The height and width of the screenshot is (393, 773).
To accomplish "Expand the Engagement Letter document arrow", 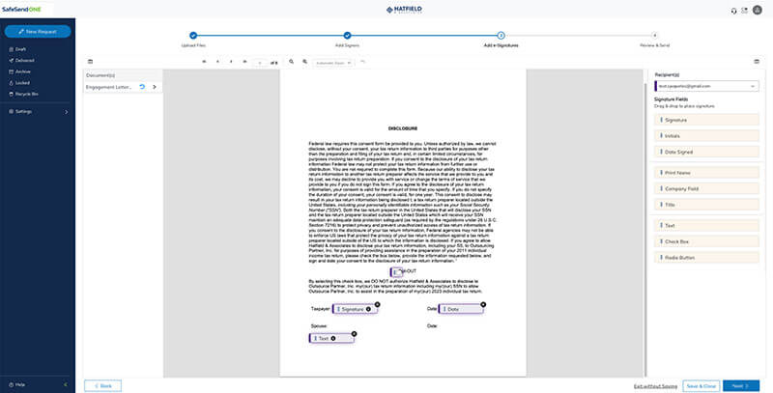I will [155, 87].
